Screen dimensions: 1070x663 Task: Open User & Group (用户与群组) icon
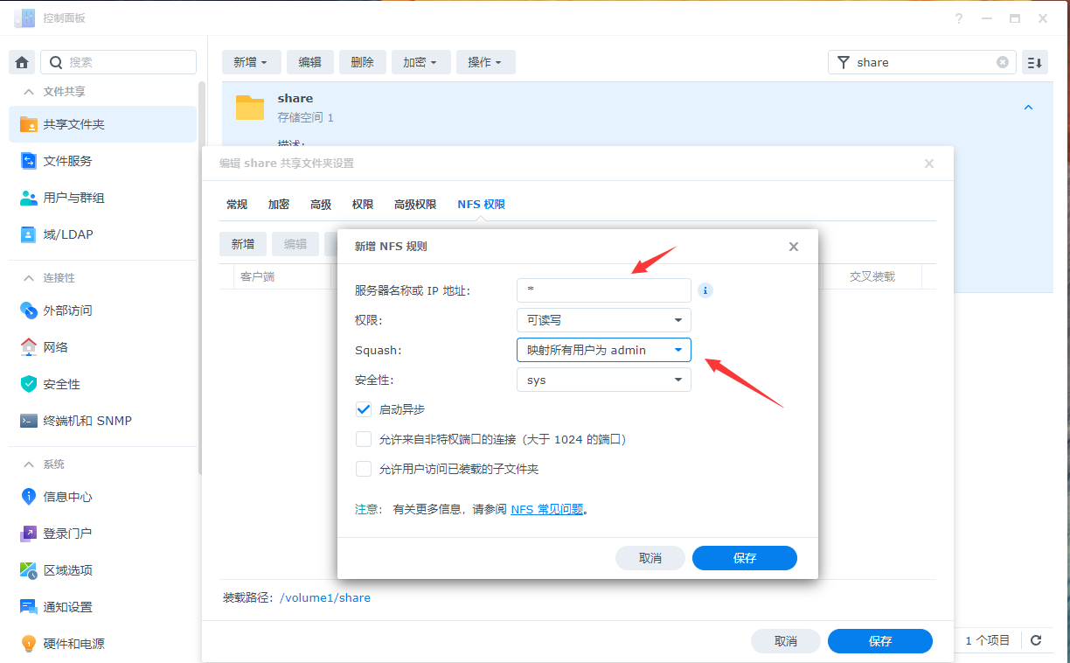[x=29, y=198]
